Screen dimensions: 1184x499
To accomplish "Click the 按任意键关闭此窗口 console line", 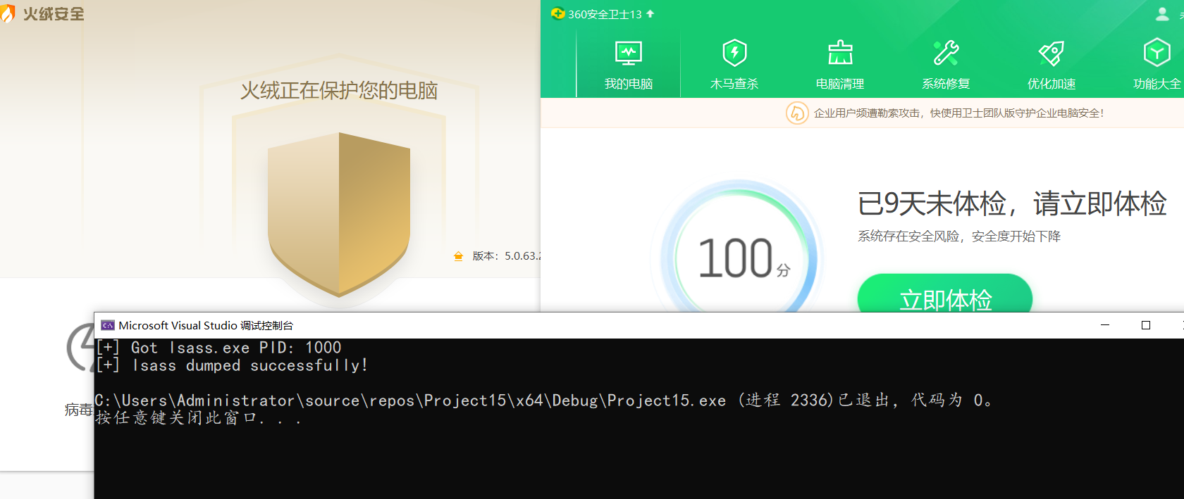I will [198, 418].
